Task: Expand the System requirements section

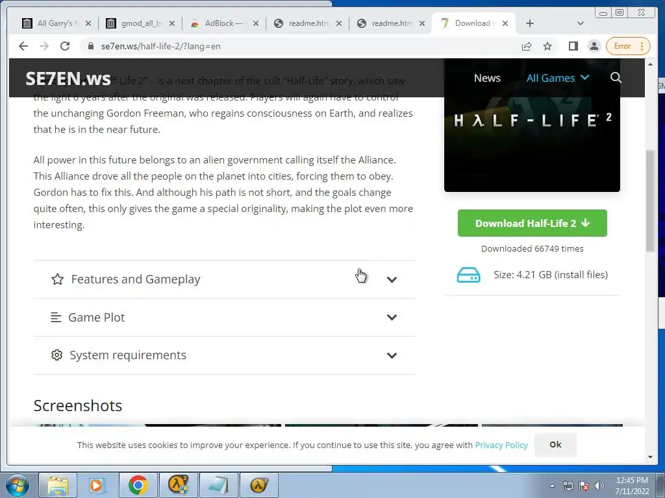Action: 224,355
